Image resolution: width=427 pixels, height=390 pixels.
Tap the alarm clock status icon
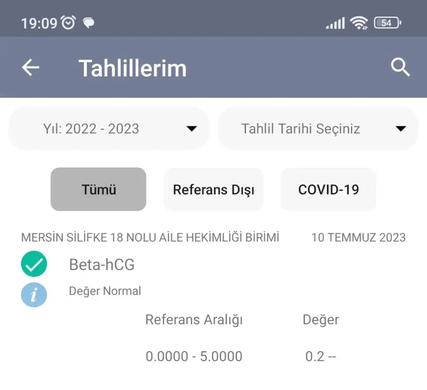68,23
